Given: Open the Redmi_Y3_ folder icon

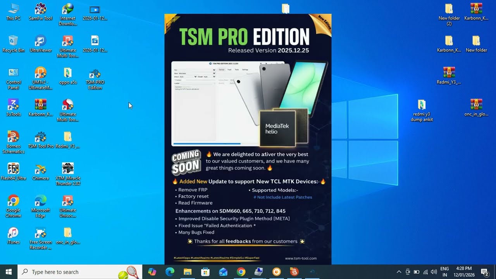Looking at the screenshot, I should tap(68, 139).
